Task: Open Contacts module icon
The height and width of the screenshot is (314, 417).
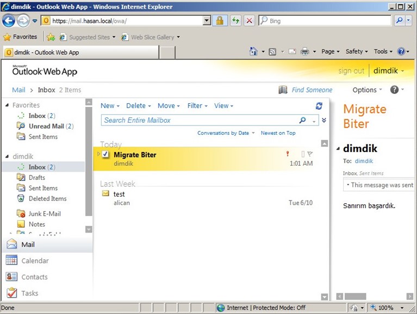Action: (x=11, y=277)
